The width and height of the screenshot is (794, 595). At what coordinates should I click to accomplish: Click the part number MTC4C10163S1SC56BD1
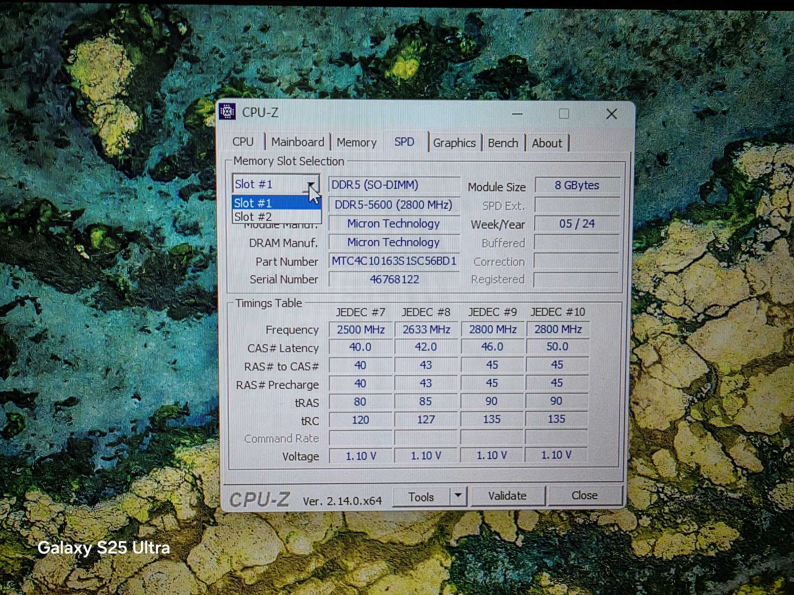pos(394,261)
